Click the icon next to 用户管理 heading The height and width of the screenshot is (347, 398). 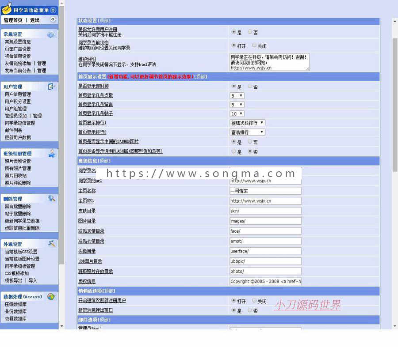click(51, 87)
